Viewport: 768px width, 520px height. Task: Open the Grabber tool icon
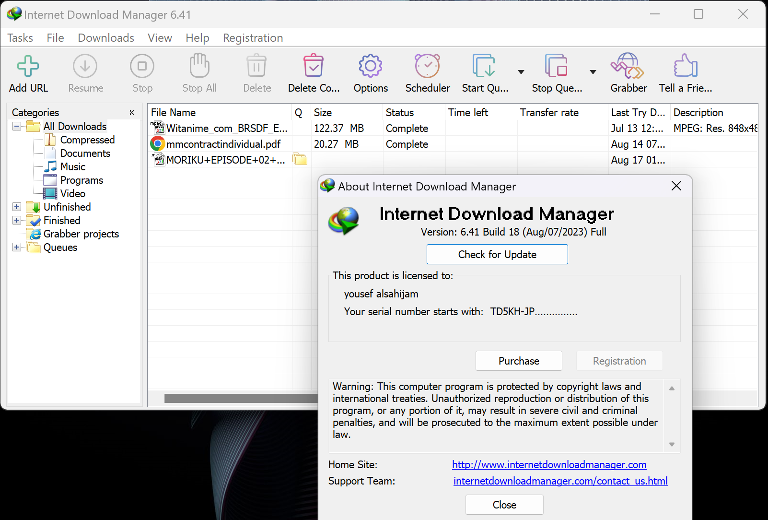[x=627, y=66]
